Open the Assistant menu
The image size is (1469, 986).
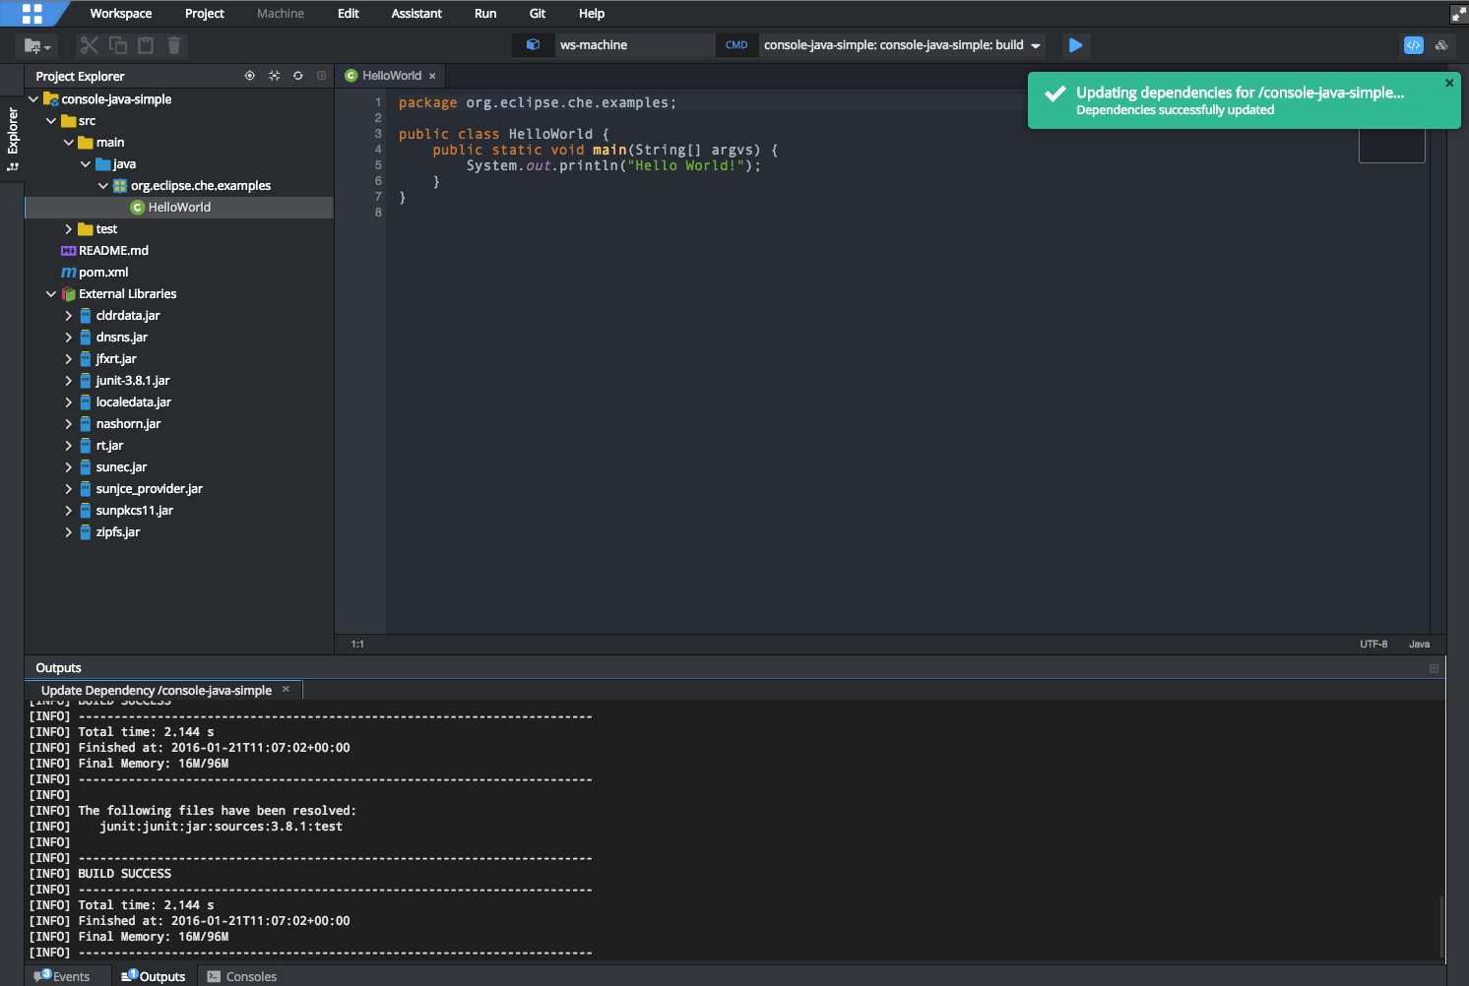pos(416,13)
